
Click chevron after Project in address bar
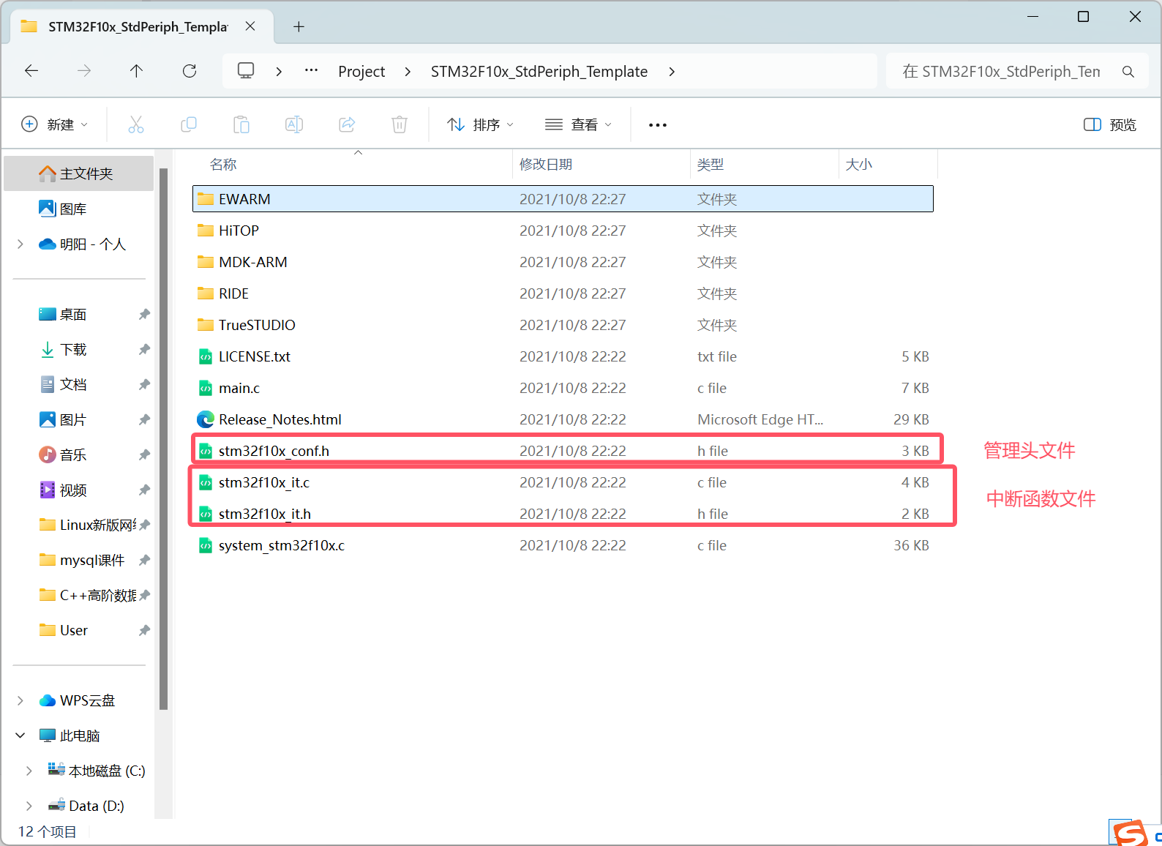408,72
